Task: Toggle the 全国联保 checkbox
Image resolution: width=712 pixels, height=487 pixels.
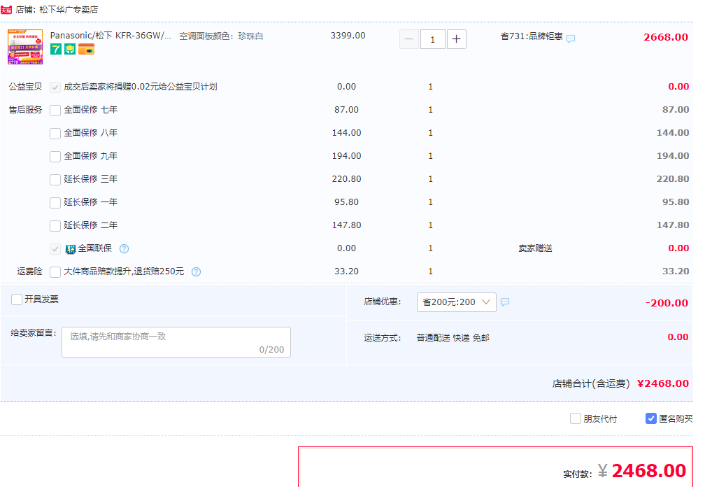Action: (x=55, y=249)
